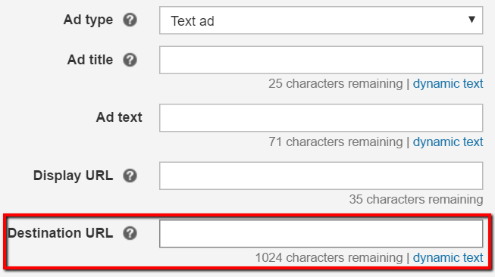Select the Display URL text field
Image resolution: width=495 pixels, height=277 pixels.
click(x=321, y=176)
